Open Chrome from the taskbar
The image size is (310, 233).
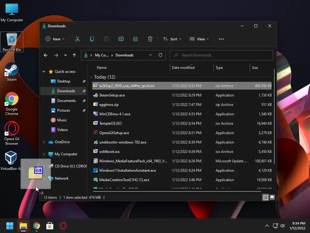37,226
